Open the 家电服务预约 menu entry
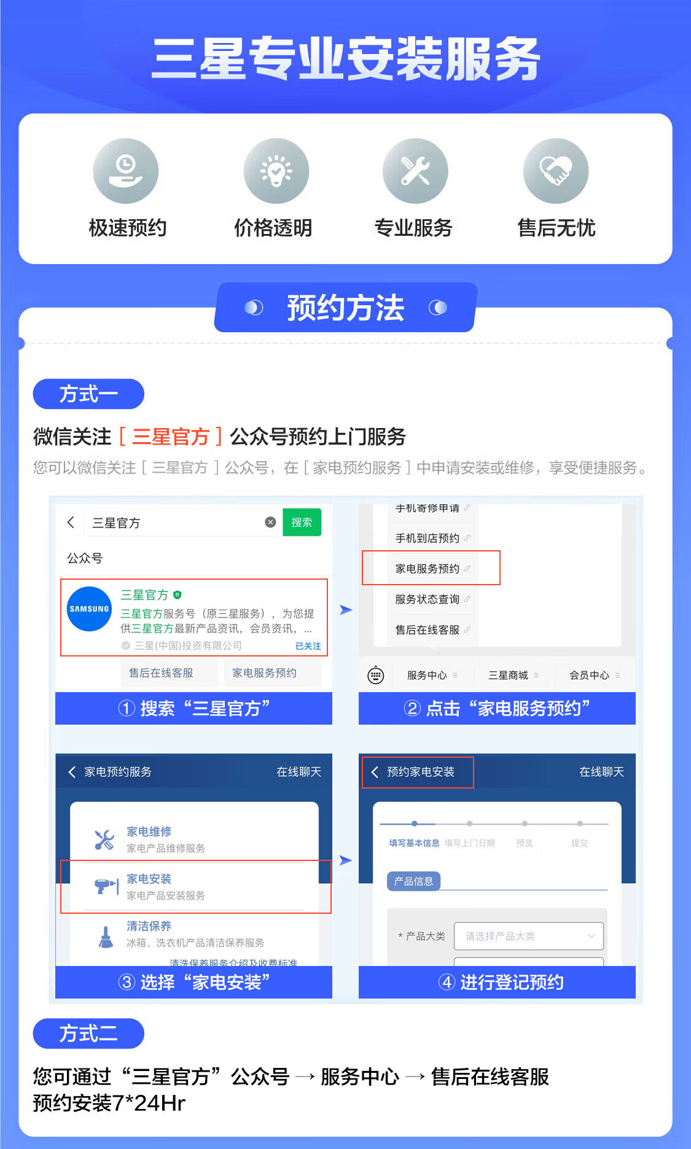 (431, 568)
